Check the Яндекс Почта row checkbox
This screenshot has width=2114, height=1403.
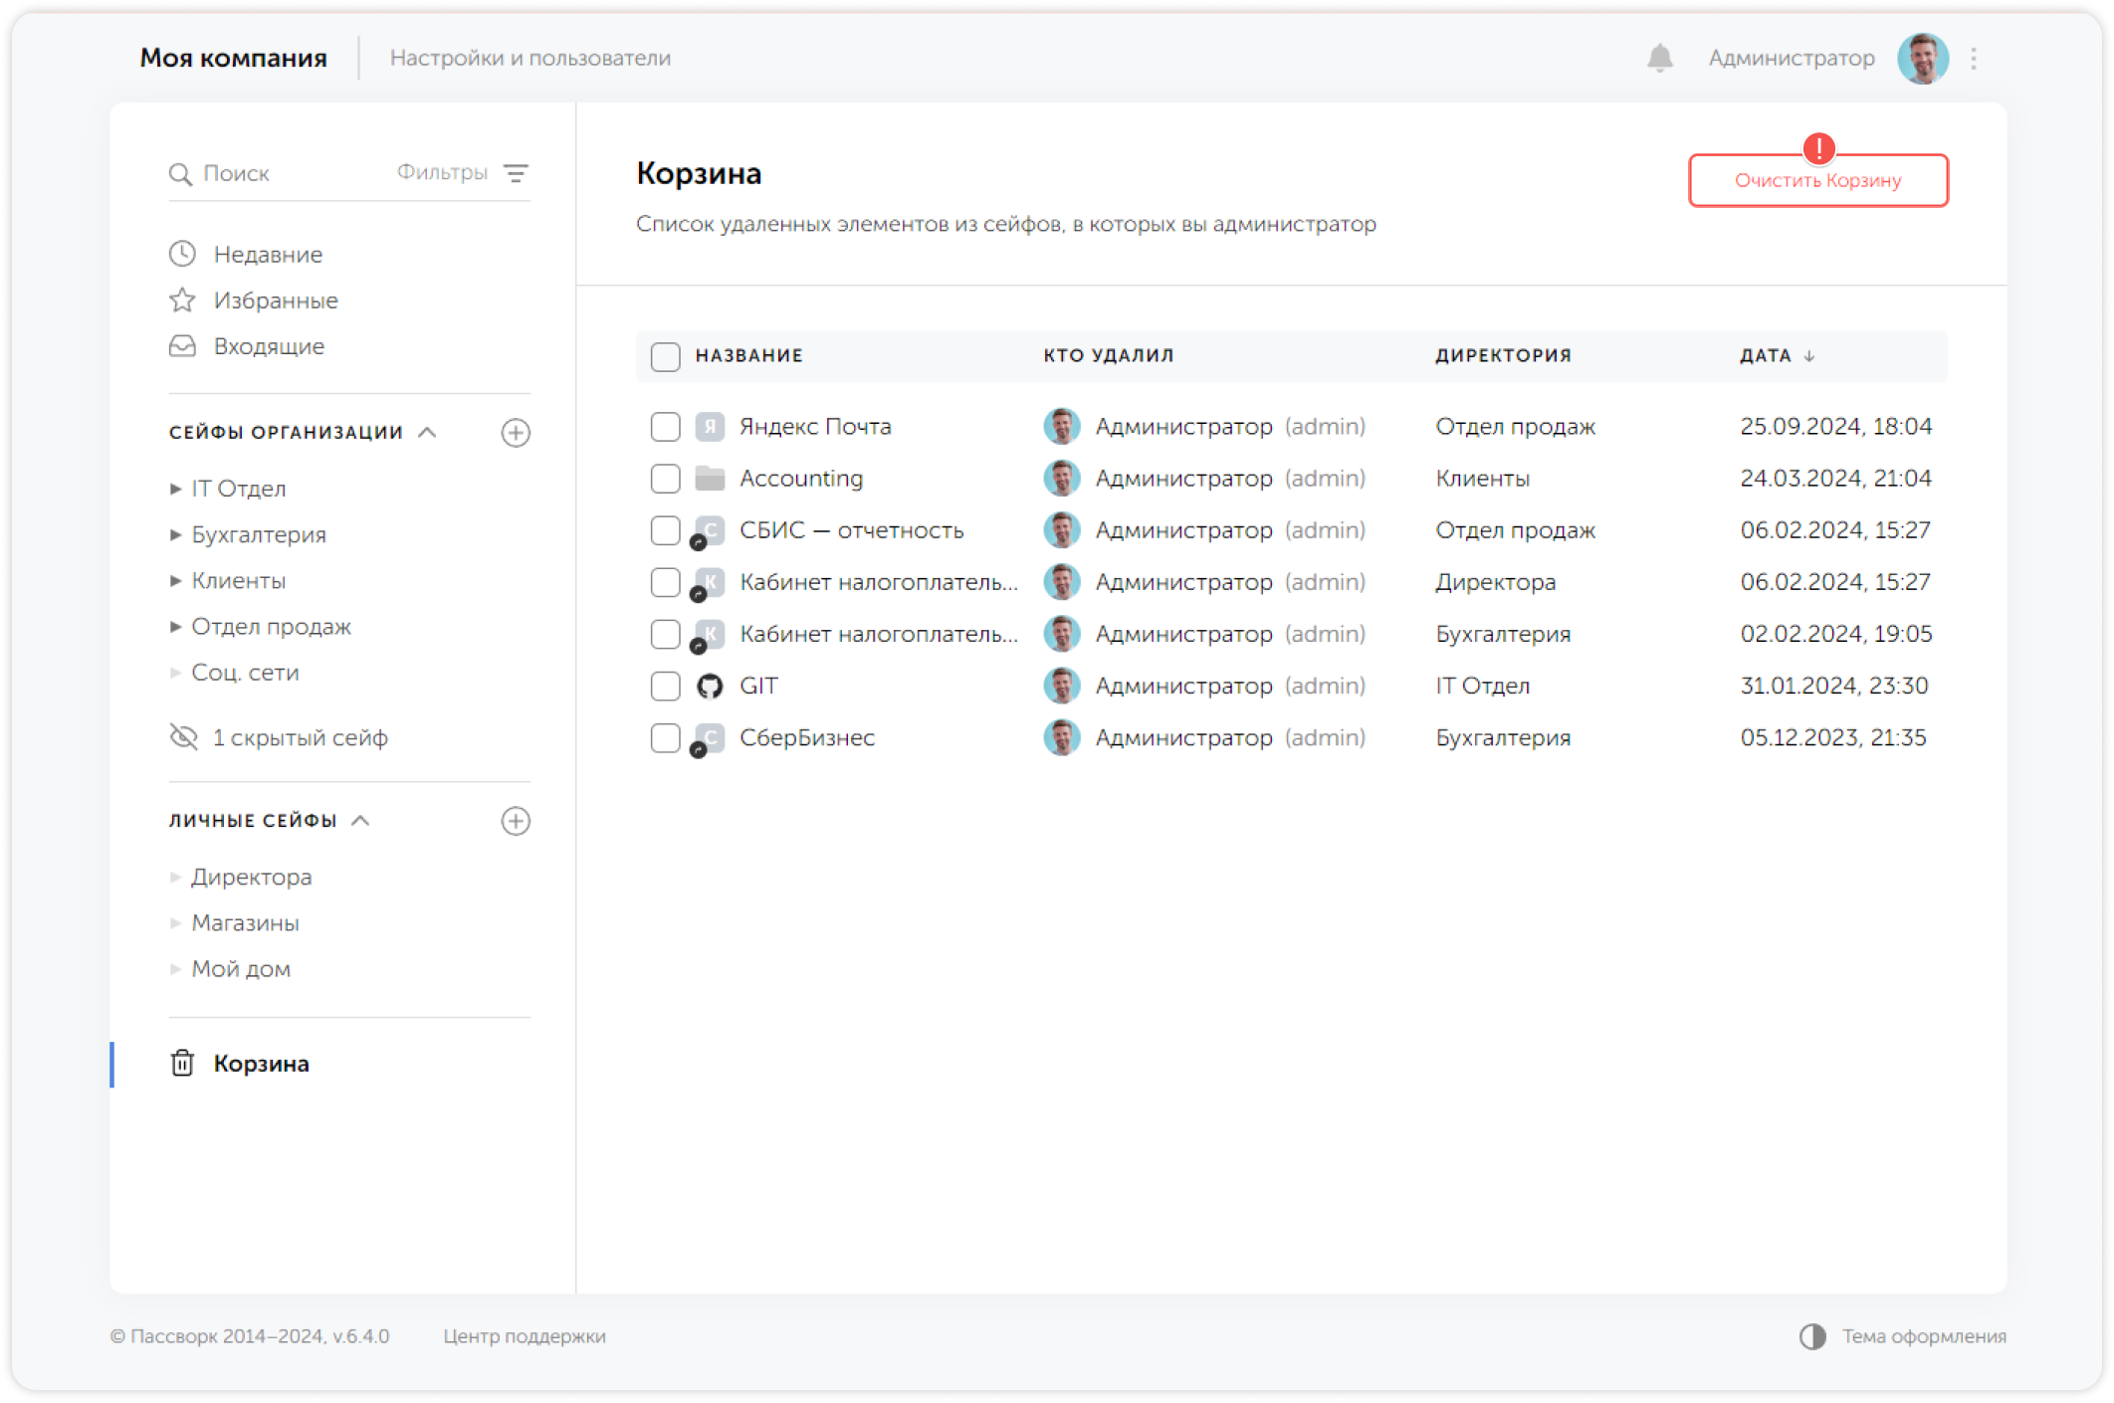coord(665,427)
